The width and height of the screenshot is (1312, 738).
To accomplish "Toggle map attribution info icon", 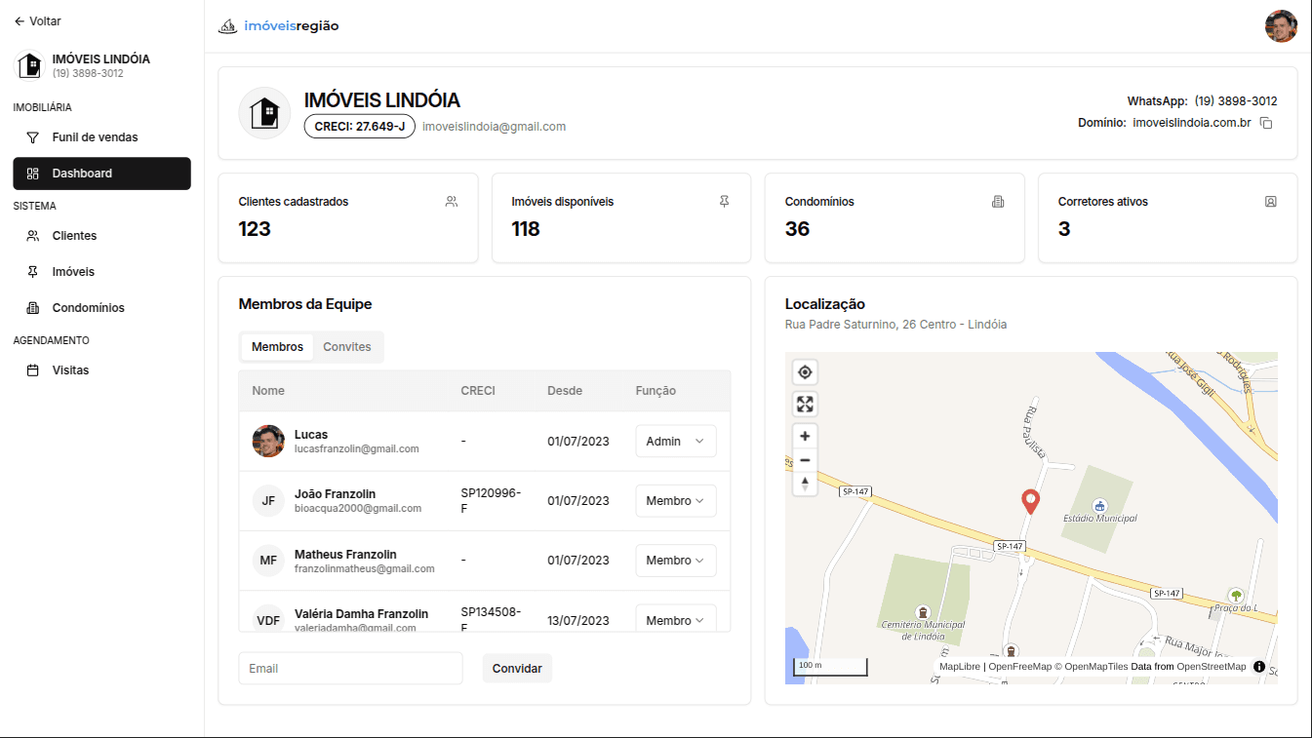I will pos(1259,667).
